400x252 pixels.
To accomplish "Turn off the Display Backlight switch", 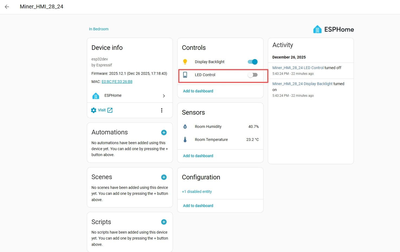I will coord(253,62).
